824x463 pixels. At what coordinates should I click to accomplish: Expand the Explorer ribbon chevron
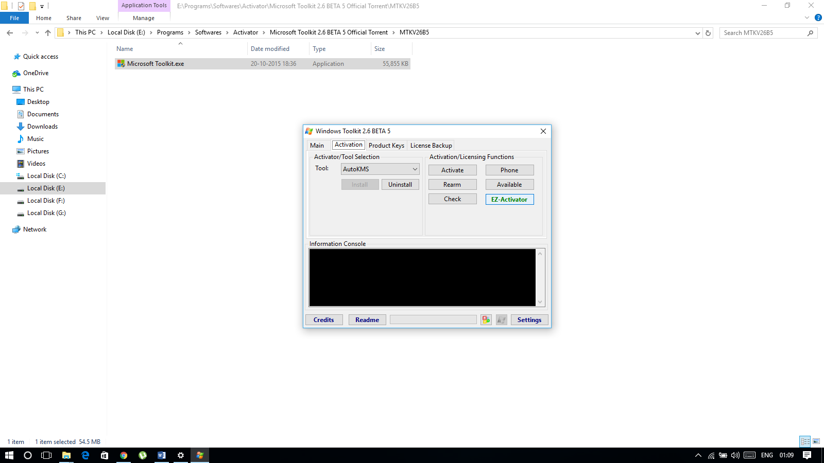pyautogui.click(x=807, y=17)
